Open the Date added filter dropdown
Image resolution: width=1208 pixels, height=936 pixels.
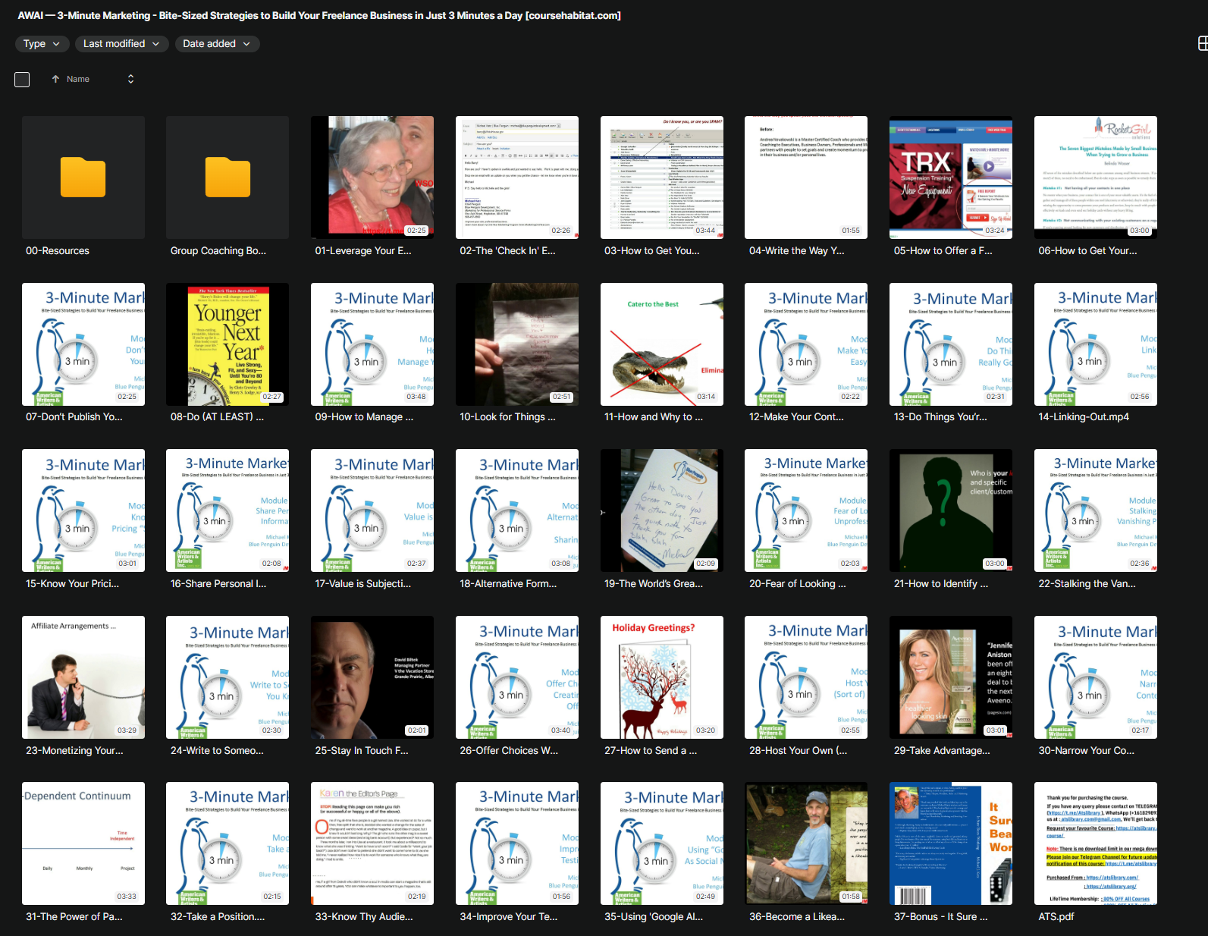pos(217,44)
